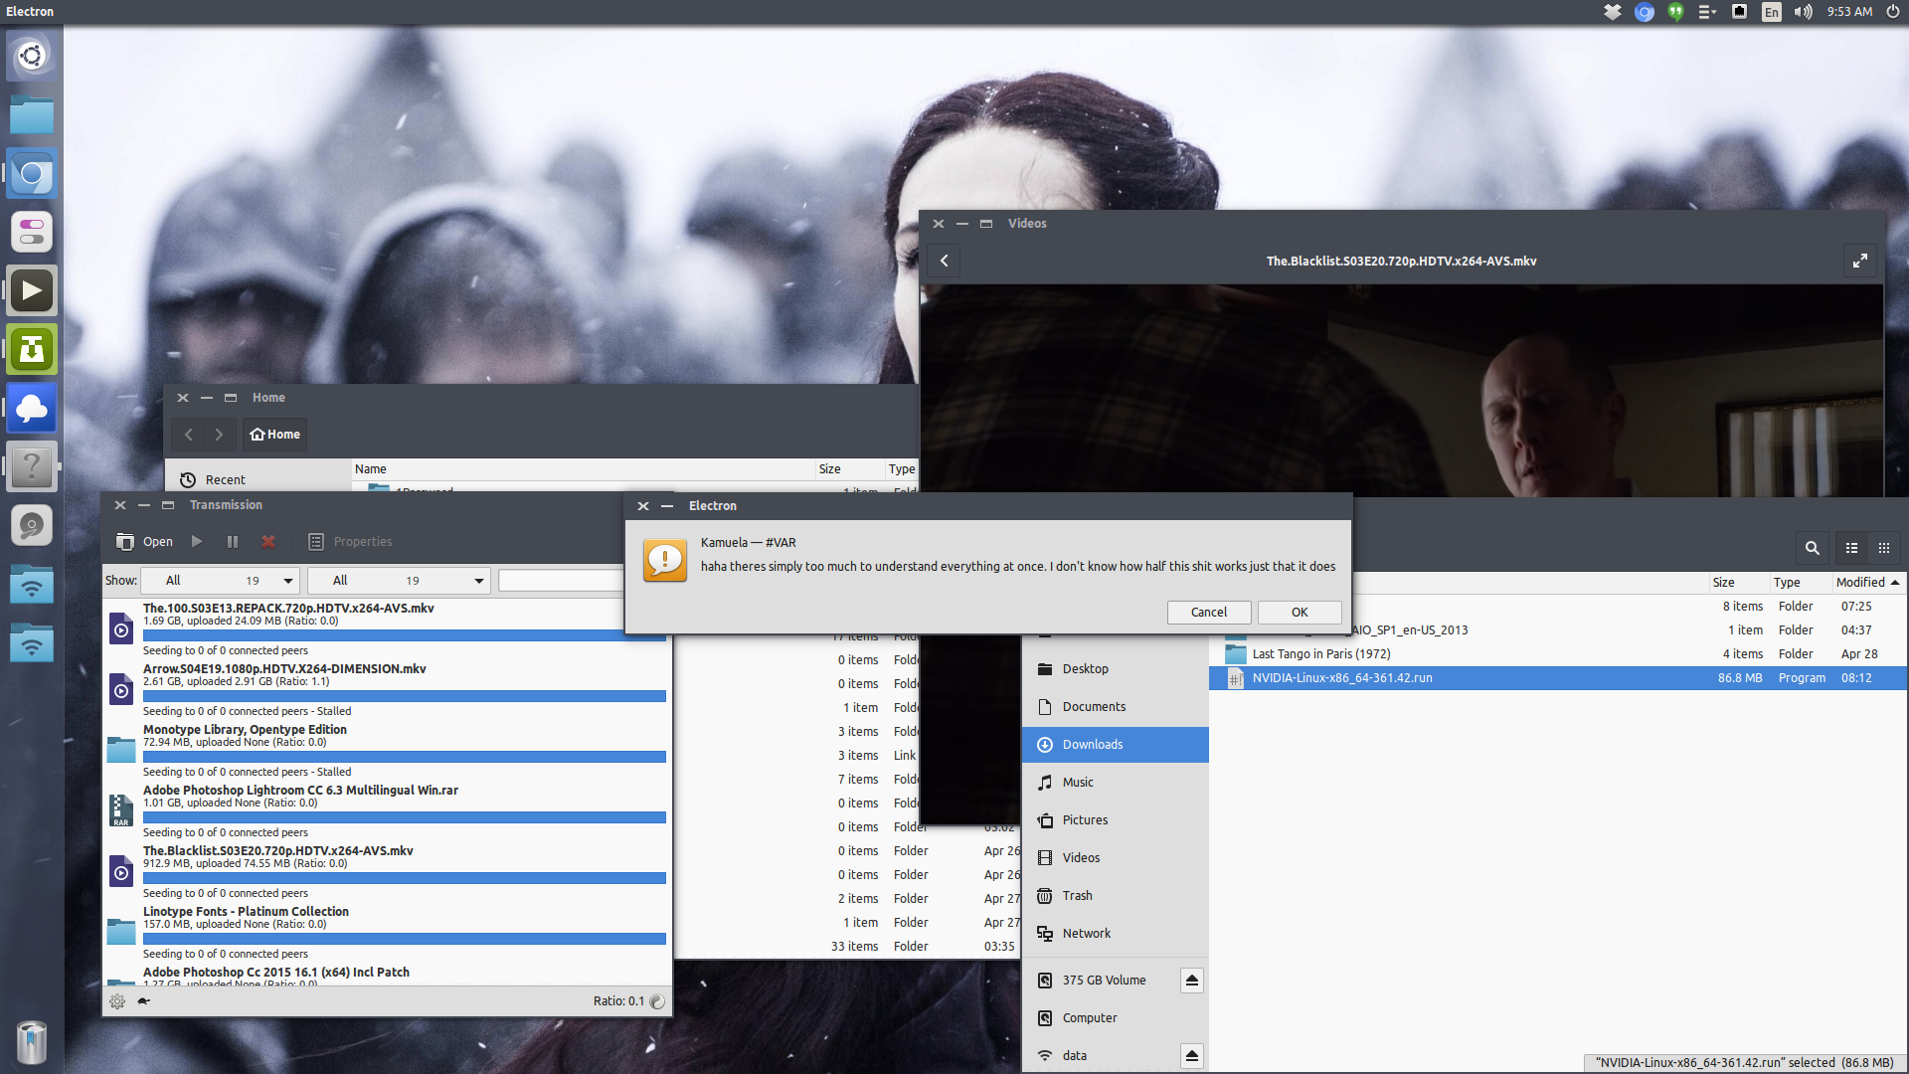The height and width of the screenshot is (1074, 1909).
Task: Switch file manager to grid view
Action: point(1883,548)
